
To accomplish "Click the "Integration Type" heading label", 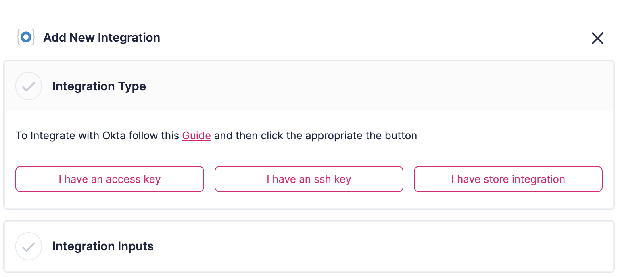I will tap(99, 86).
